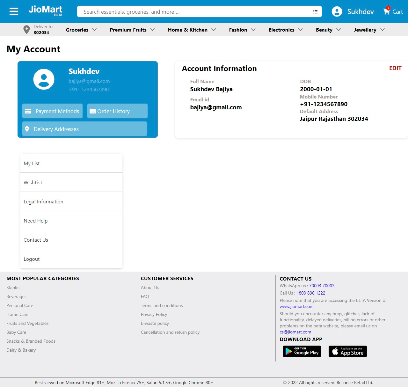
Task: Open the Privacy Policy link
Action: 154,314
